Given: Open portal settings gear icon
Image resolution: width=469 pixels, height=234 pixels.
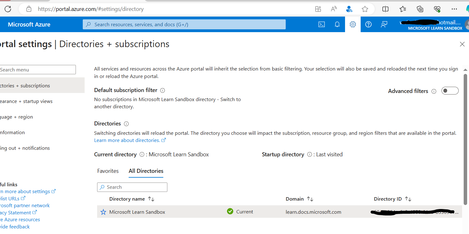Looking at the screenshot, I should tap(353, 24).
